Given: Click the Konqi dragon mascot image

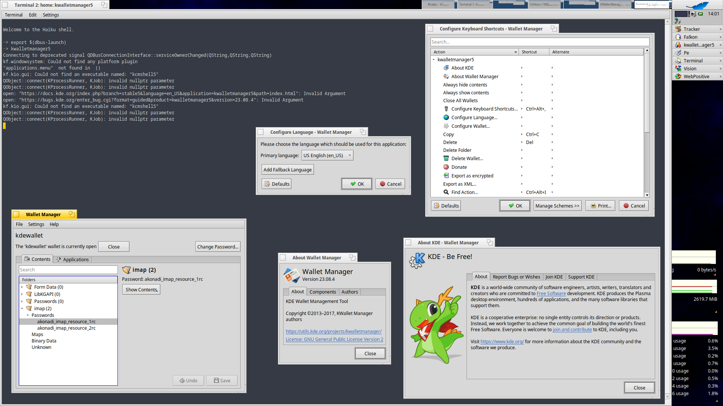Looking at the screenshot, I should [x=437, y=326].
